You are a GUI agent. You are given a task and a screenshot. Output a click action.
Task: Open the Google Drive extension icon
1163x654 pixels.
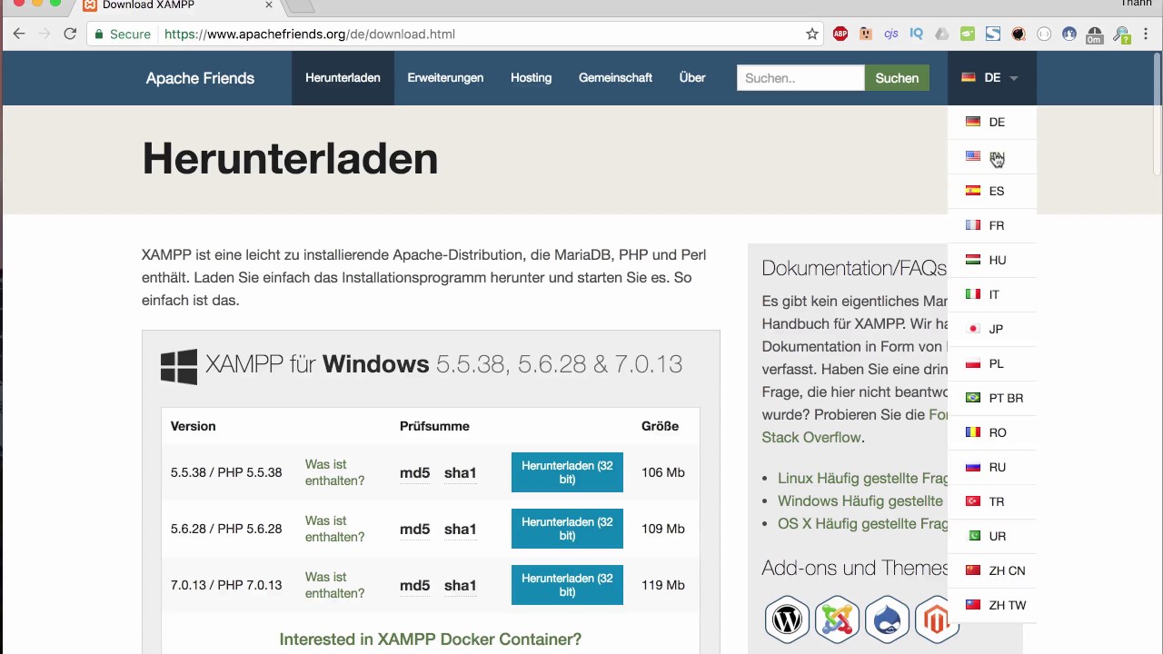click(x=942, y=34)
